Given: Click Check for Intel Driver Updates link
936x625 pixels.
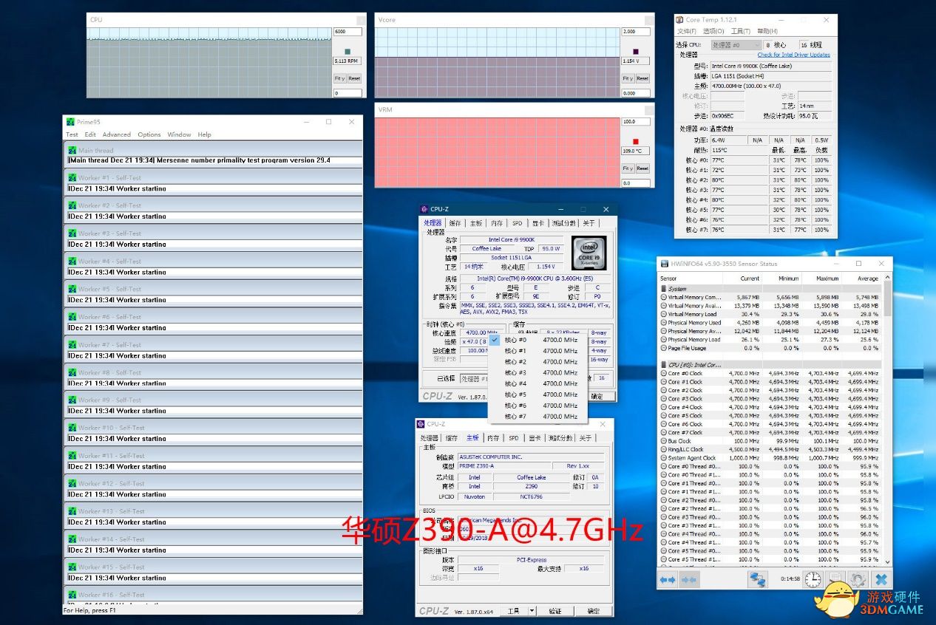Looking at the screenshot, I should point(793,55).
